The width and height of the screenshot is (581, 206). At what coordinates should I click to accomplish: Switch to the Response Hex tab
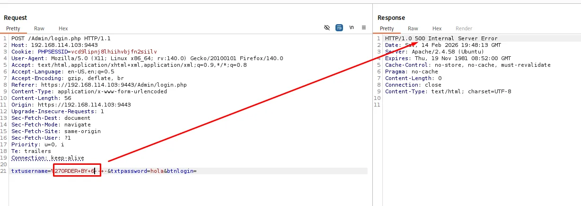437,28
